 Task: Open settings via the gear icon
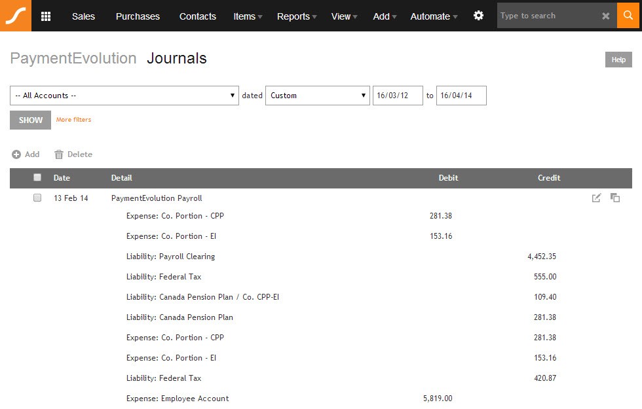click(x=478, y=16)
